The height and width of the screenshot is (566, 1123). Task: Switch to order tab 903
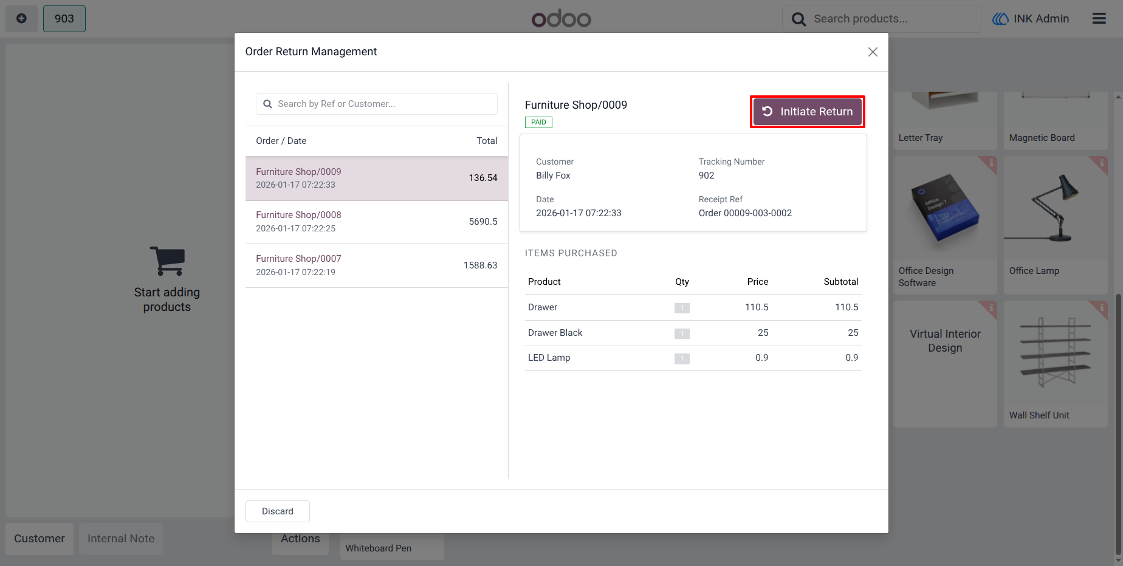tap(64, 19)
